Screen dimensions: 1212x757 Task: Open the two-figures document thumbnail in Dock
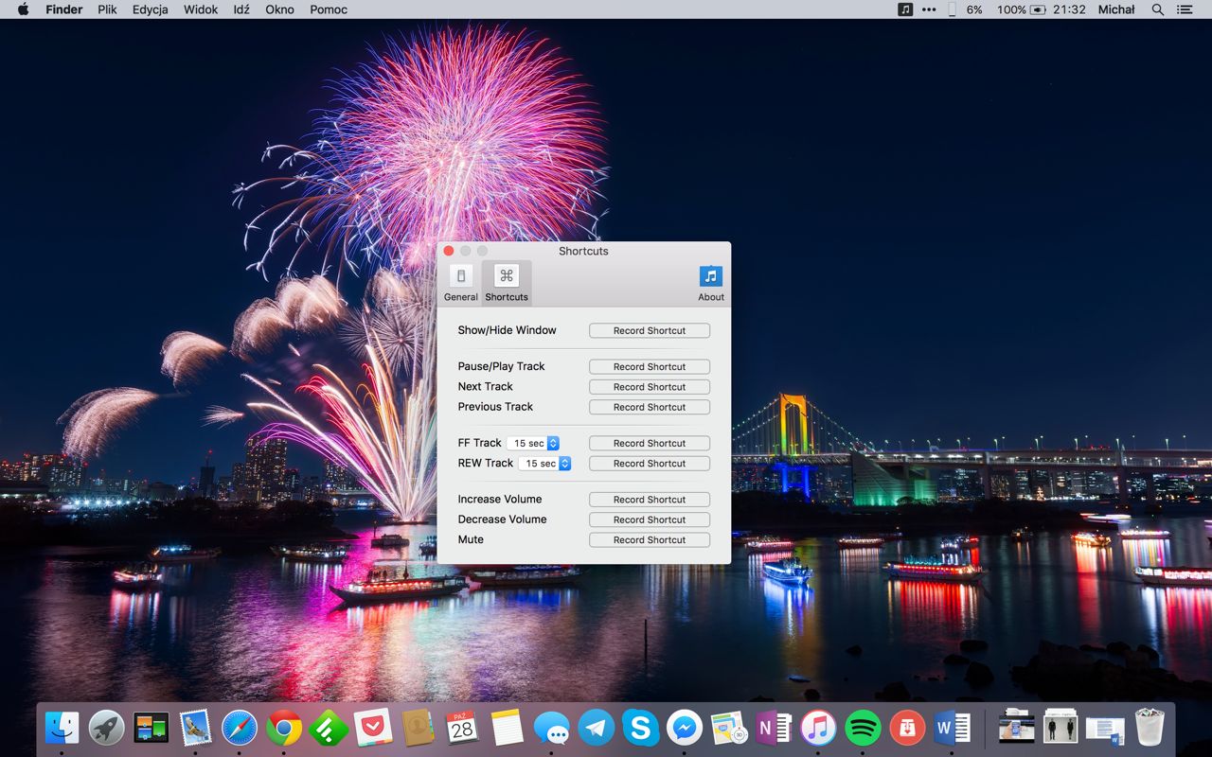point(1061,728)
